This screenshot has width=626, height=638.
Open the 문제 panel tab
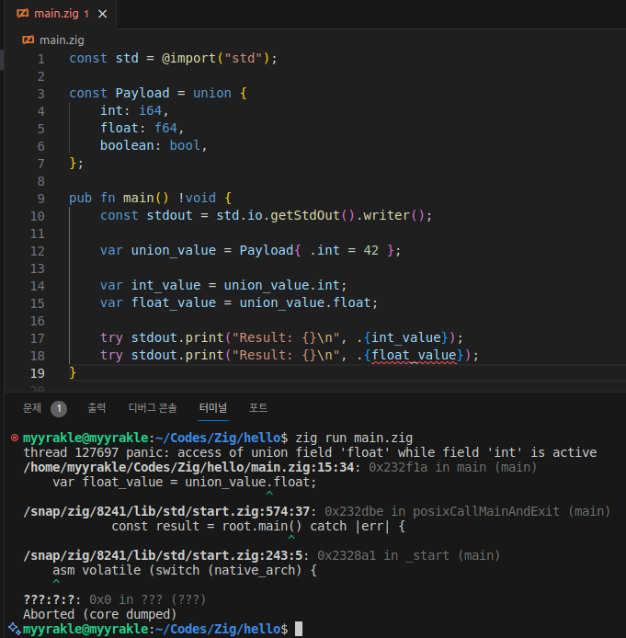pos(33,408)
